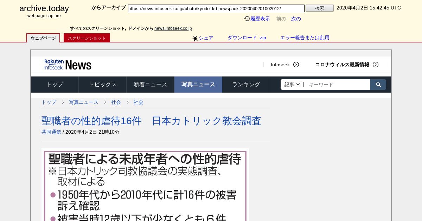Open the 写真ニュース navigation tab
This screenshot has width=422, height=221.
pos(198,85)
